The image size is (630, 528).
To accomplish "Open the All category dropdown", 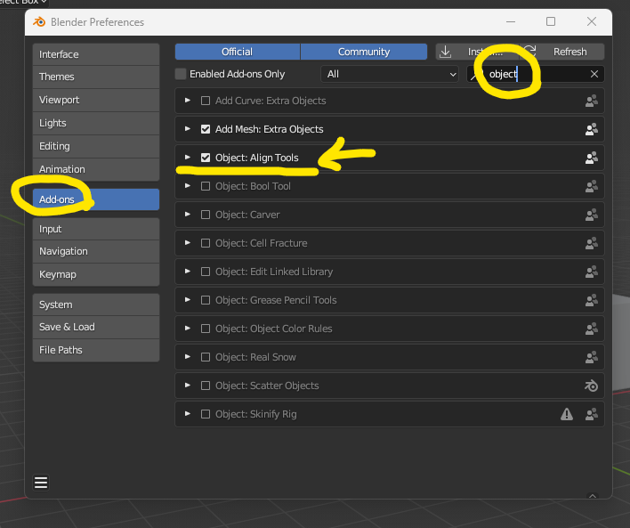I will (390, 74).
